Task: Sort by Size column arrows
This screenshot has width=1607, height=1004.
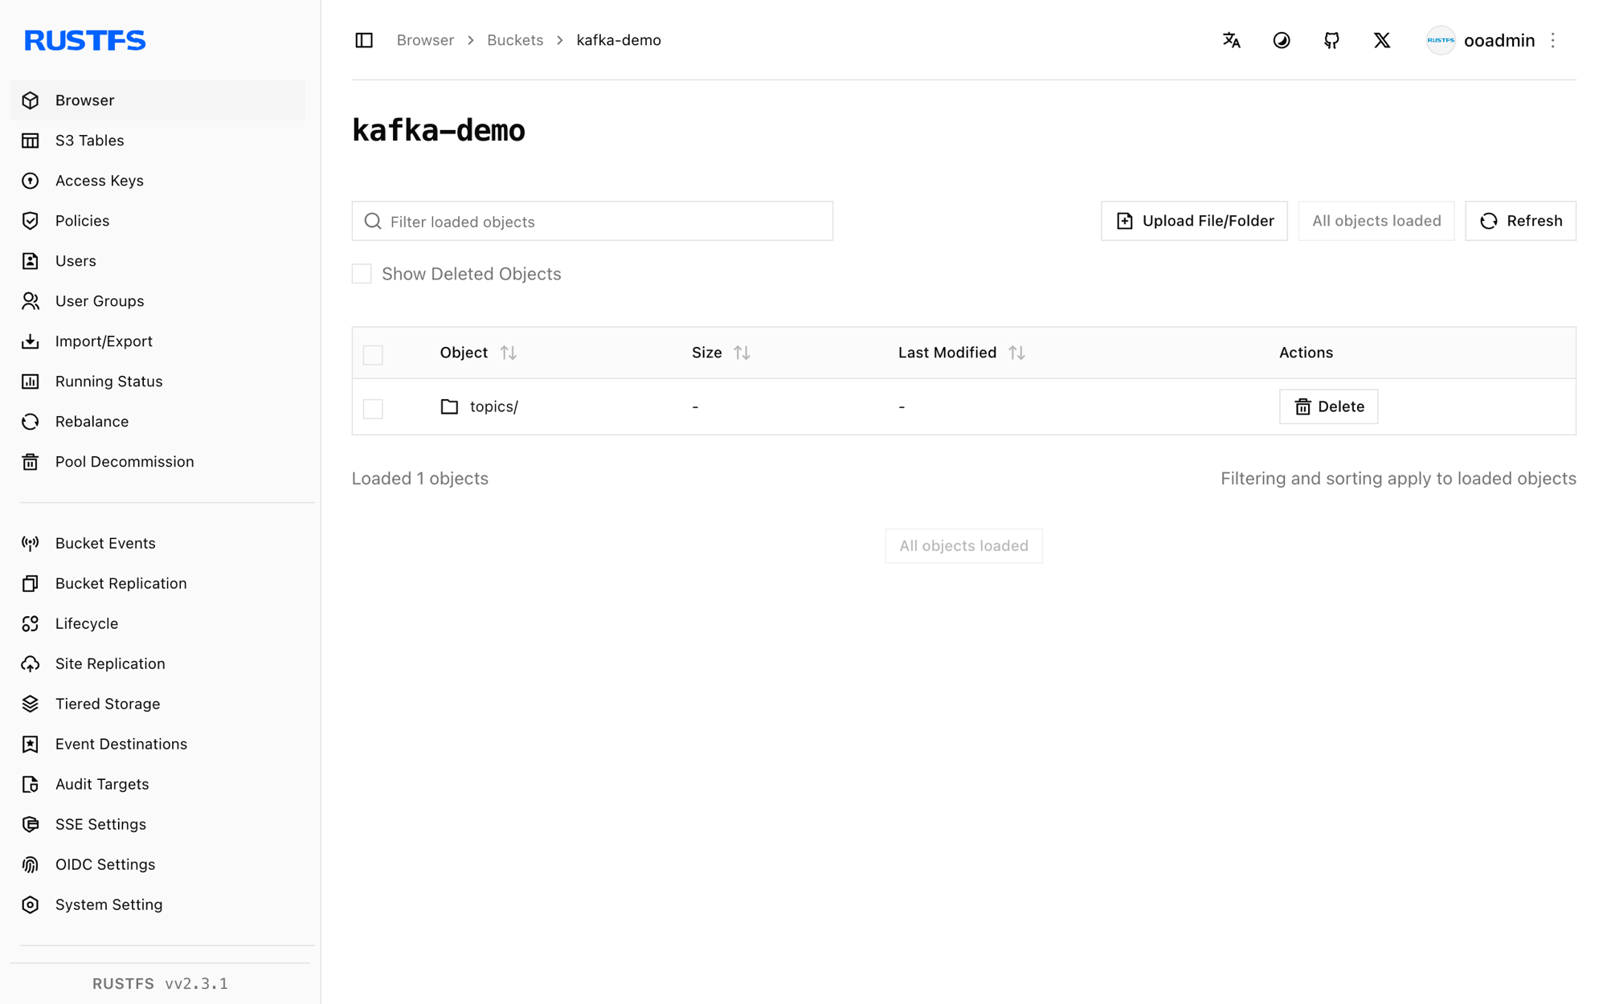Action: tap(742, 353)
